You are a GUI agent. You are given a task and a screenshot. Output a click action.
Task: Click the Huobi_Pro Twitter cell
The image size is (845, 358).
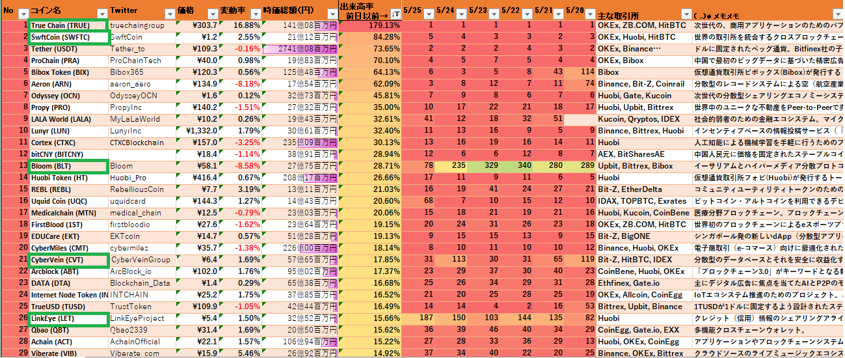(x=142, y=178)
